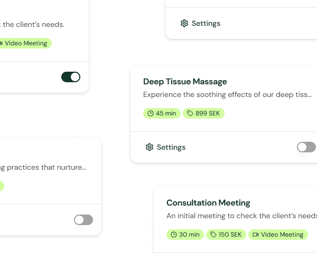
Task: Click the clock icon on 30 min tag
Action: tap(173, 235)
